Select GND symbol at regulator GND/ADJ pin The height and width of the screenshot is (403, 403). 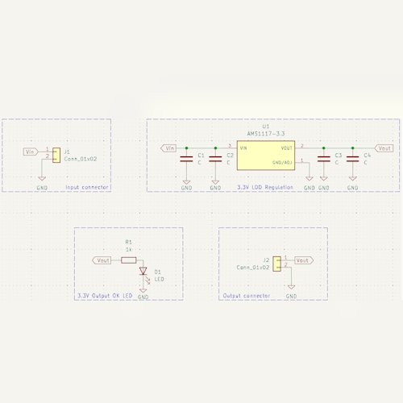(310, 179)
